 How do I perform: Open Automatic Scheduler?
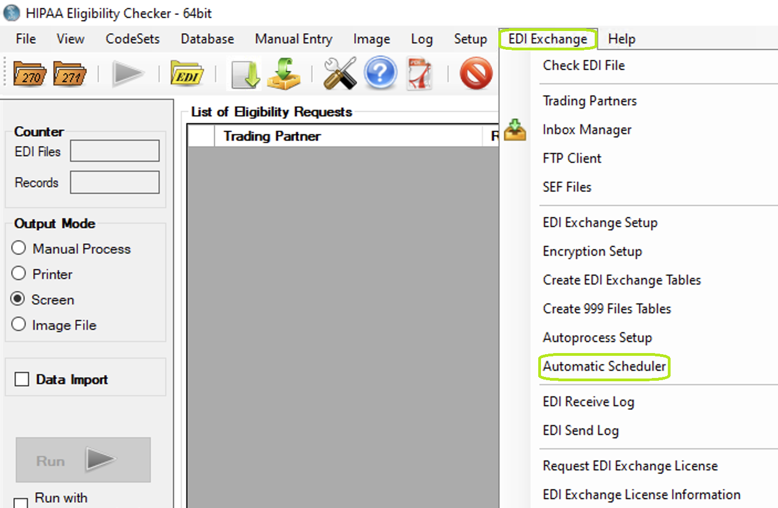[604, 366]
